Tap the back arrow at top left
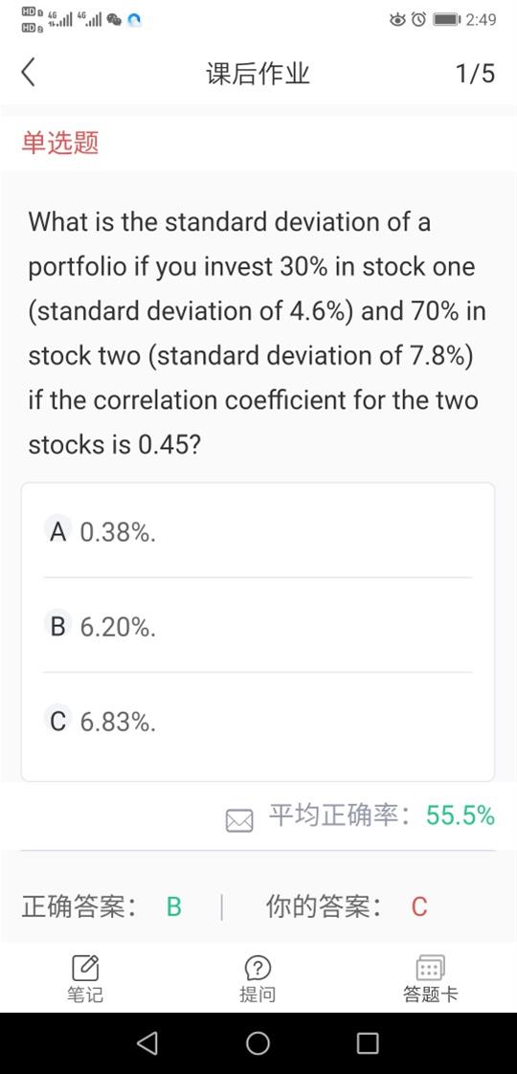Image resolution: width=517 pixels, height=1074 pixels. pyautogui.click(x=28, y=73)
